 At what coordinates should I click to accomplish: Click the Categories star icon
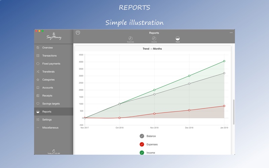(38, 80)
